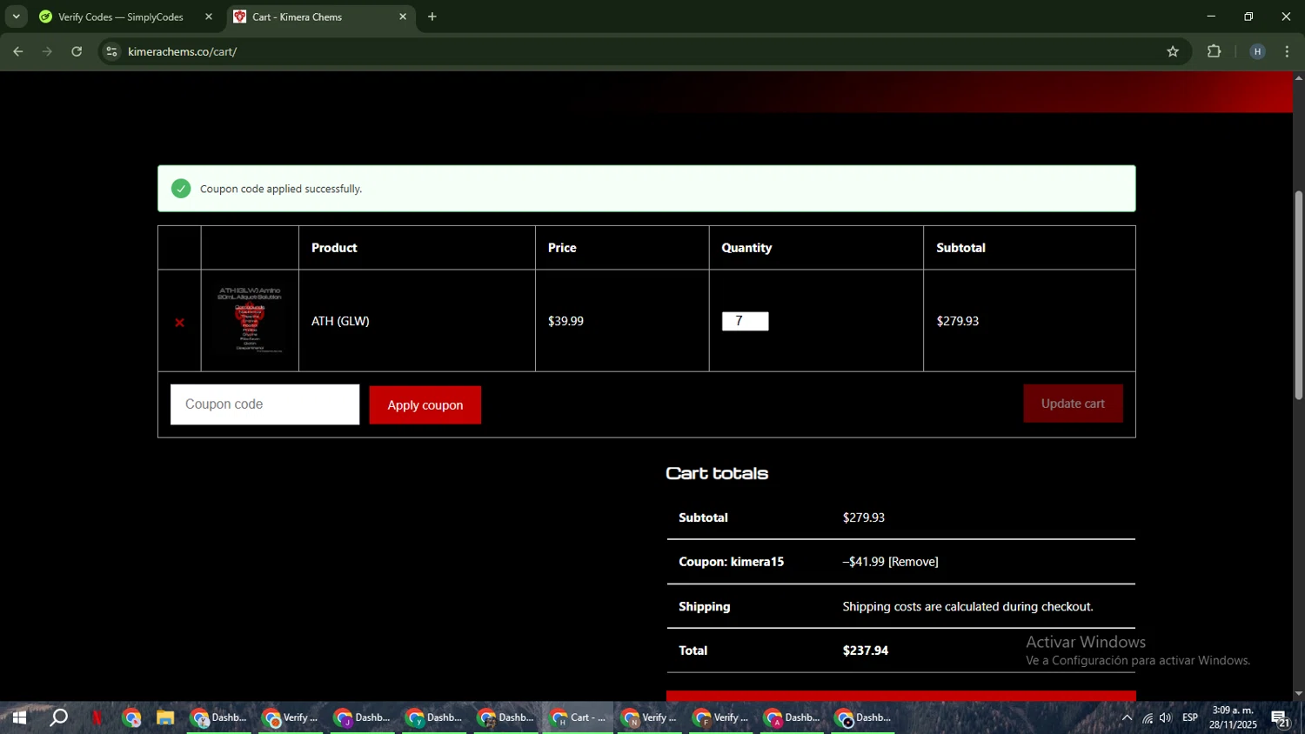Switch to Verify Codes — SimplyCodes tab
Viewport: 1305px width, 734px height.
point(120,17)
